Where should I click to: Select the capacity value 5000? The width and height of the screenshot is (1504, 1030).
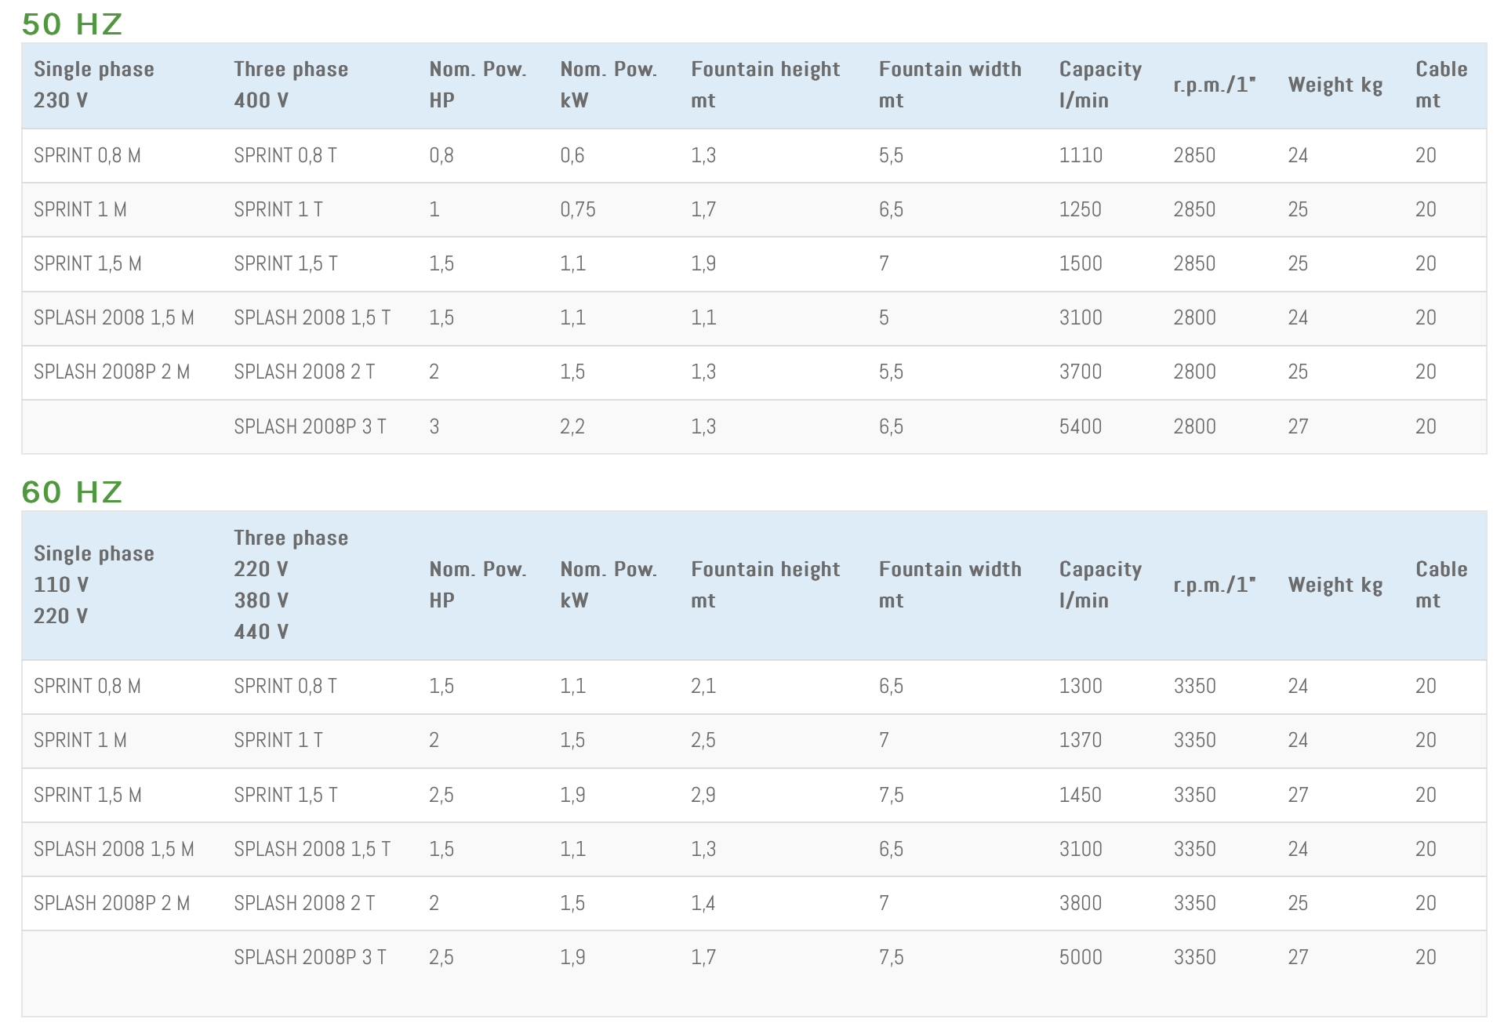[1080, 958]
